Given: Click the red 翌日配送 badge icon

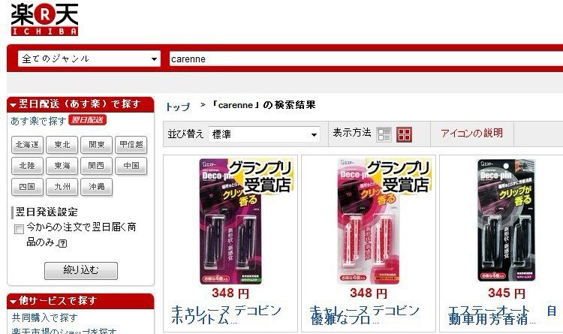Looking at the screenshot, I should pyautogui.click(x=88, y=120).
